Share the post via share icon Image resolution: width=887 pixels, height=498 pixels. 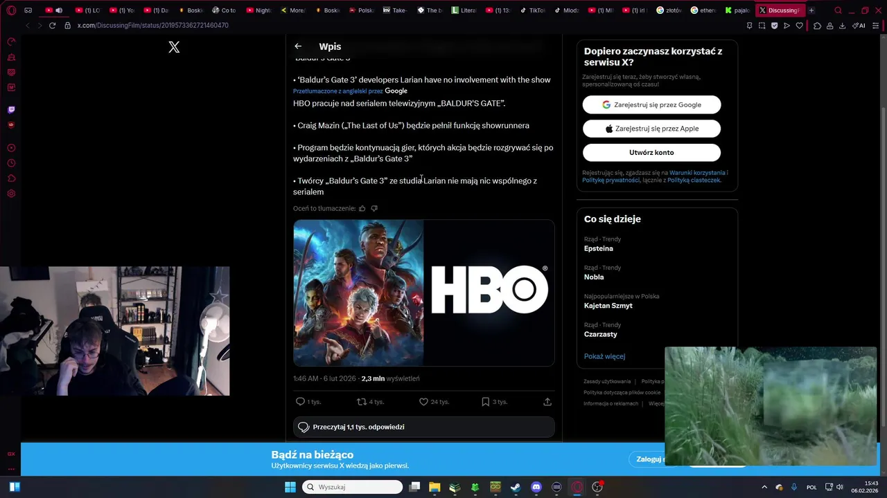click(x=547, y=402)
